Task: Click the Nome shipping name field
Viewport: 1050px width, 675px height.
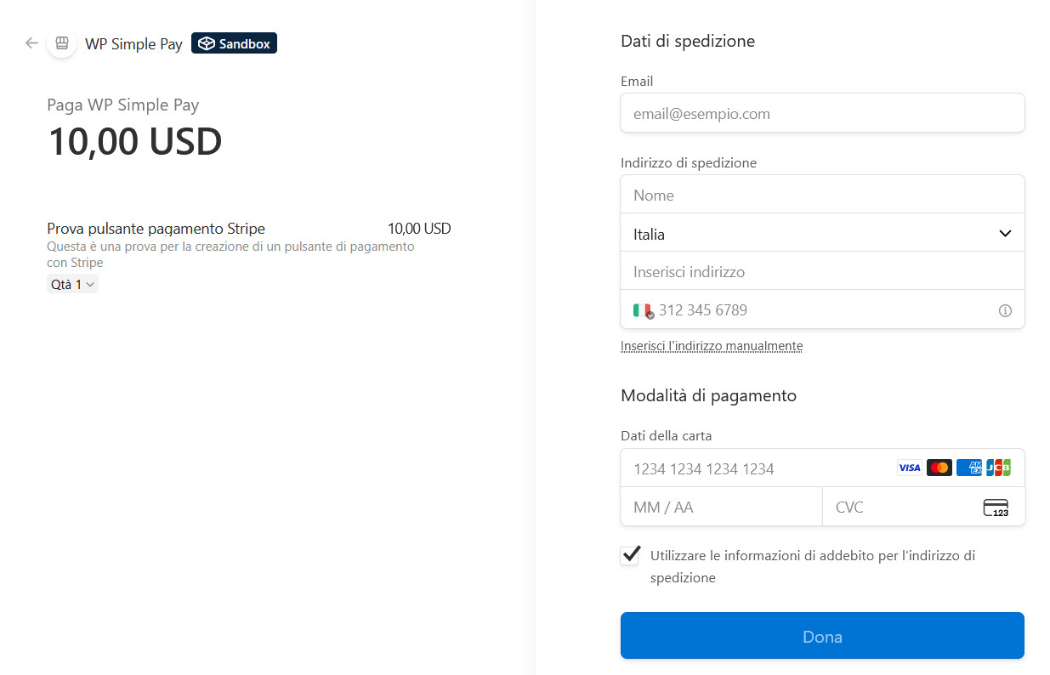Action: point(822,194)
